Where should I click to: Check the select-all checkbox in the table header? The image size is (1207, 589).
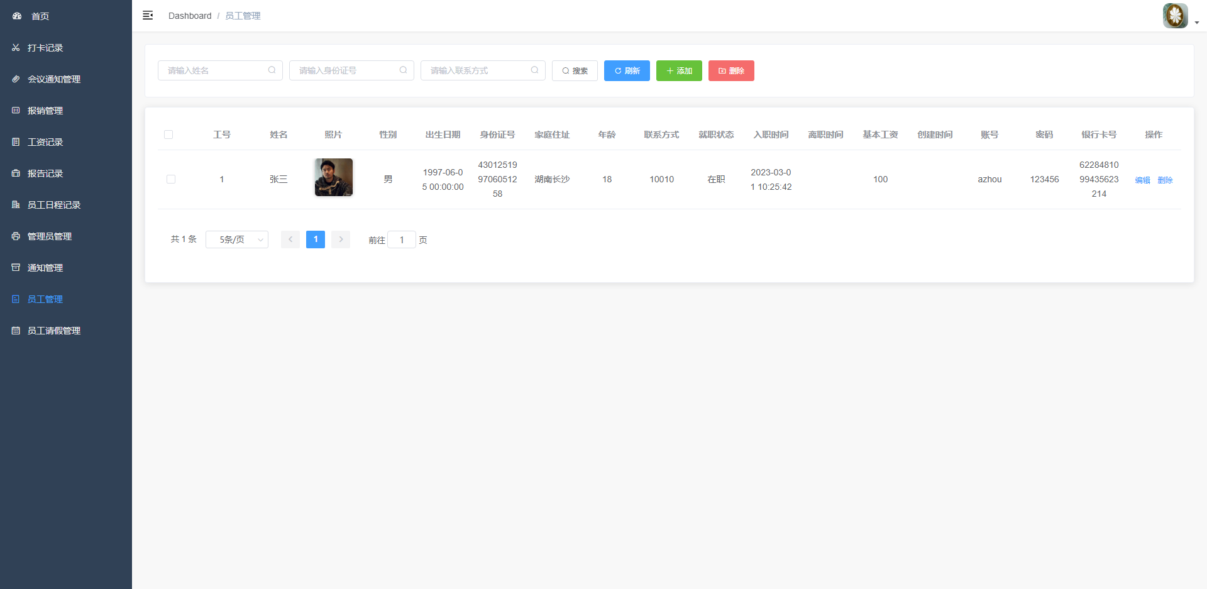coord(168,134)
